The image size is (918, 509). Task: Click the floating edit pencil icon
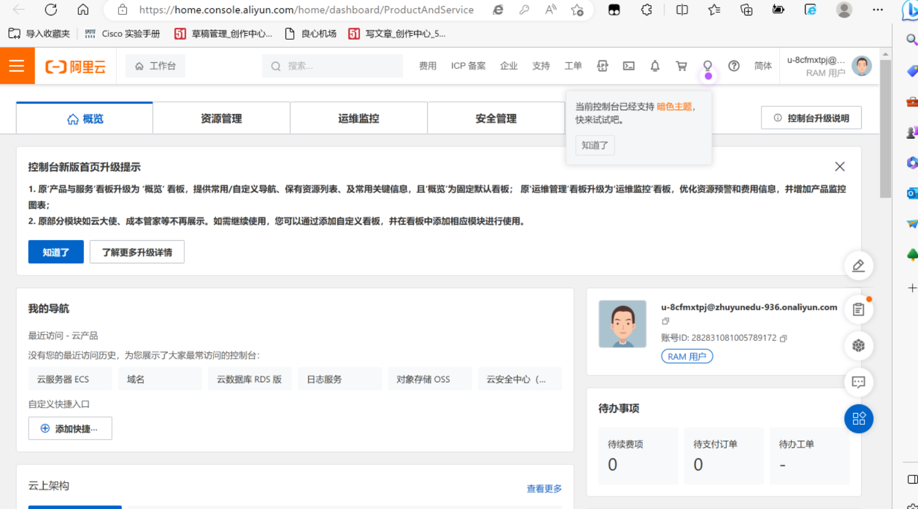pos(858,266)
